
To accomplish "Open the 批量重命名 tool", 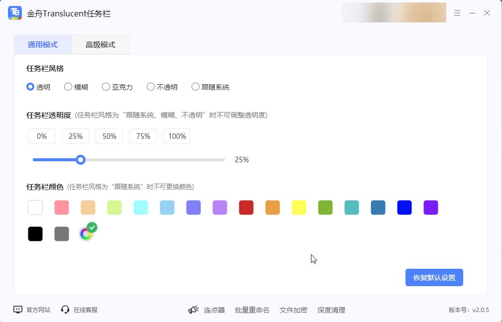I will point(252,310).
